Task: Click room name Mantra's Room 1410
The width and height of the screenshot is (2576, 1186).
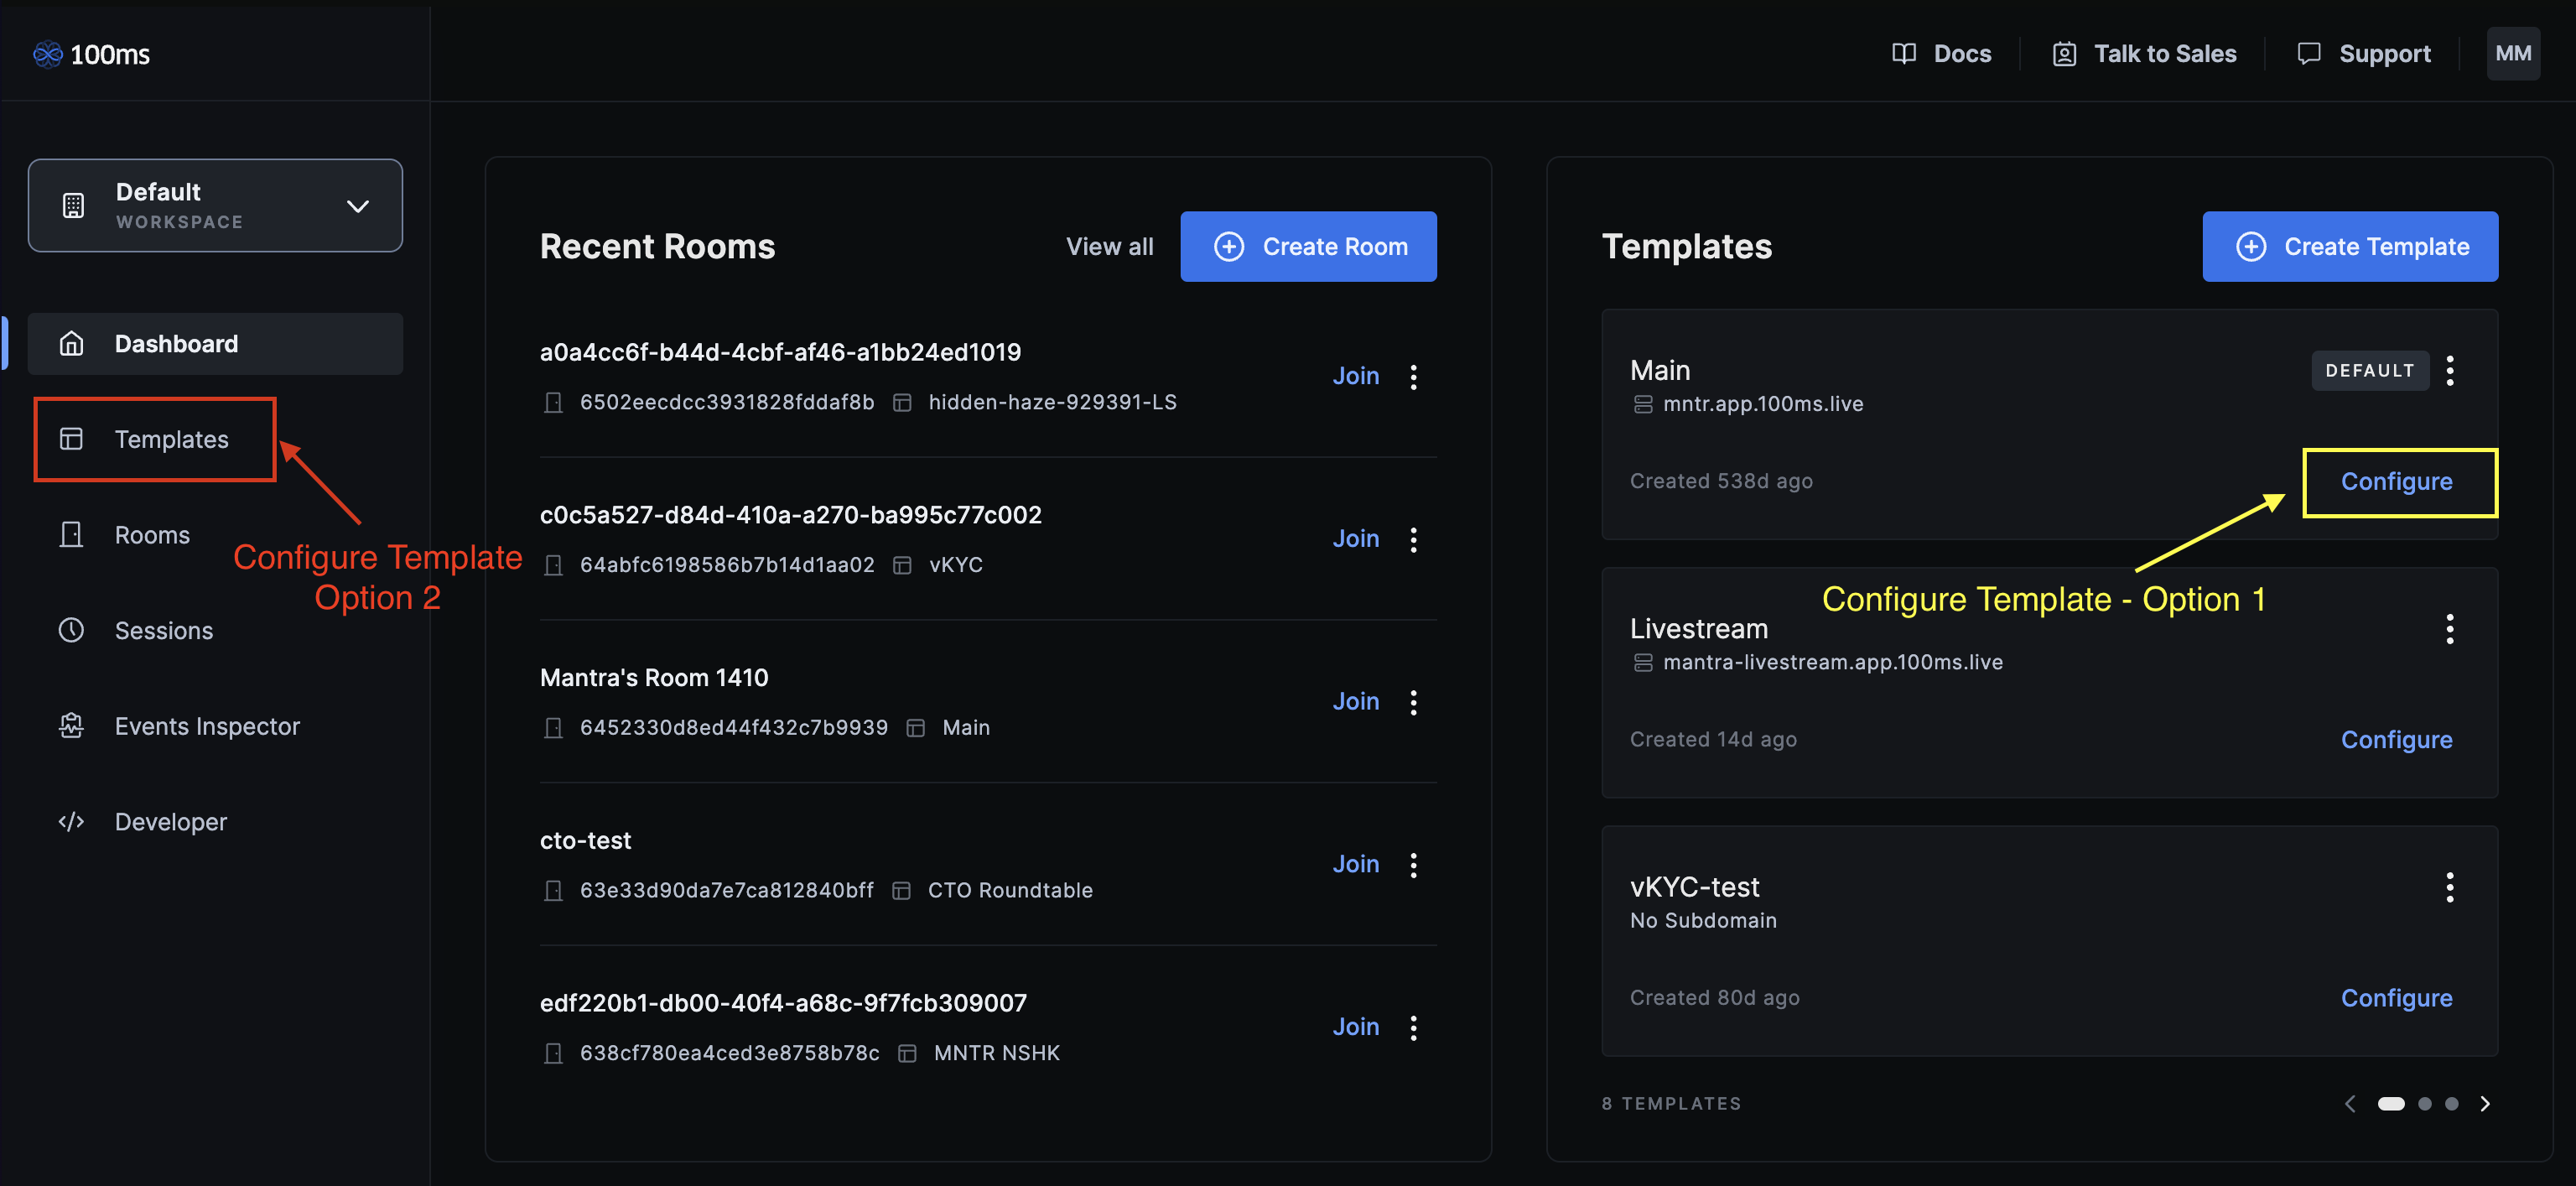Action: point(654,678)
